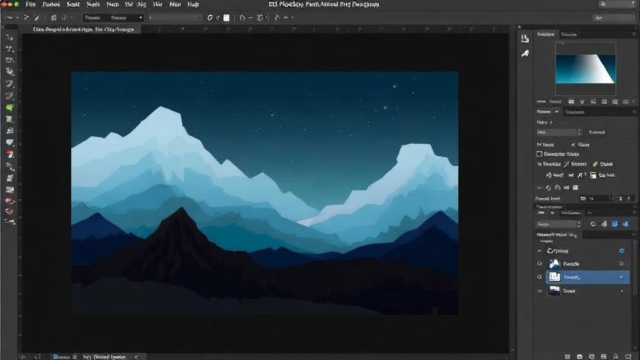Select the fifth tool in the left toolbar
This screenshot has height=360, width=640.
[10, 84]
